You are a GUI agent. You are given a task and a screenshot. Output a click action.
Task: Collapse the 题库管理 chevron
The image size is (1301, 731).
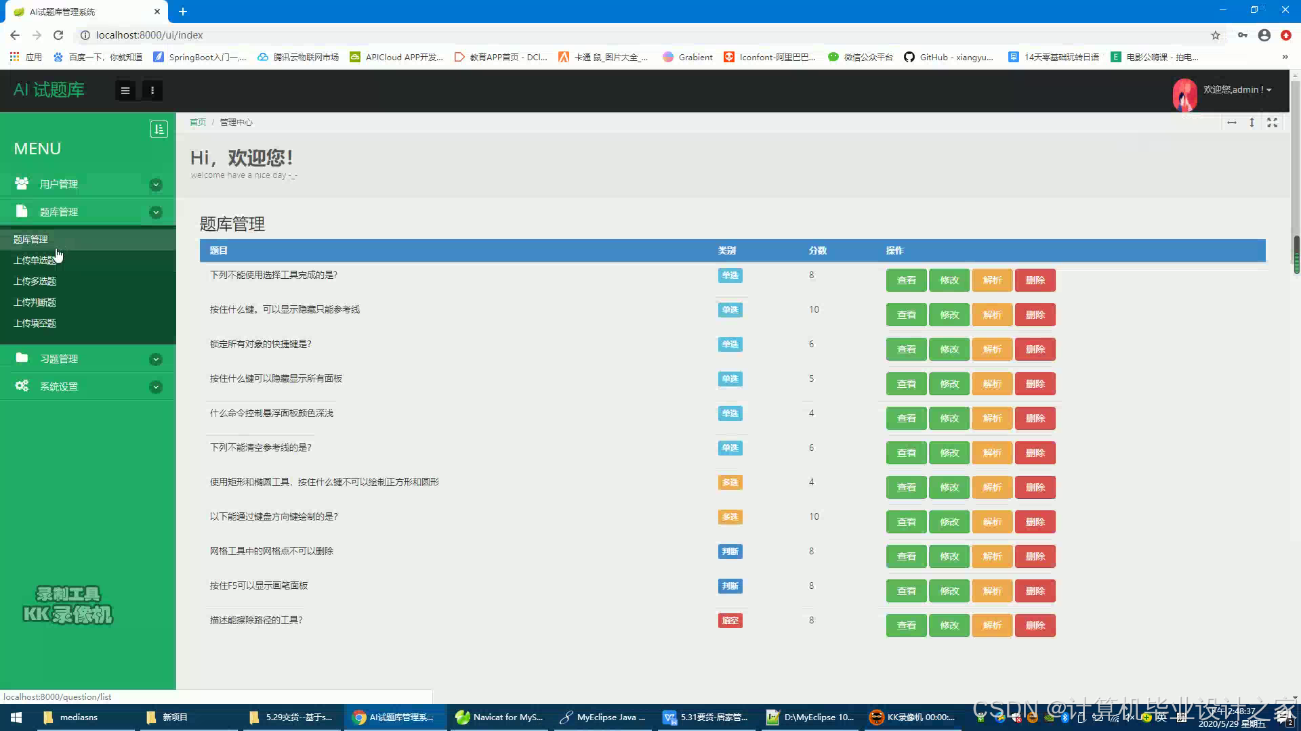(x=156, y=212)
